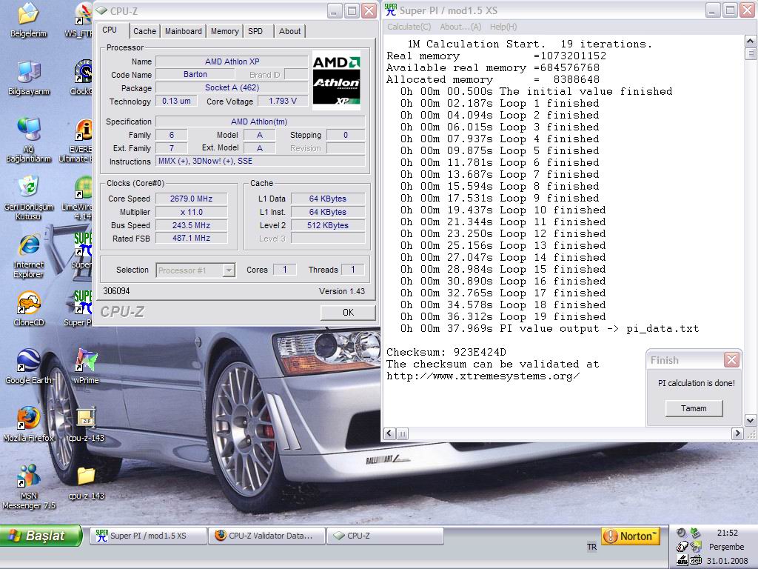The image size is (758, 569).
Task: Click the Core Voltage 1.793 V field
Action: tap(282, 101)
